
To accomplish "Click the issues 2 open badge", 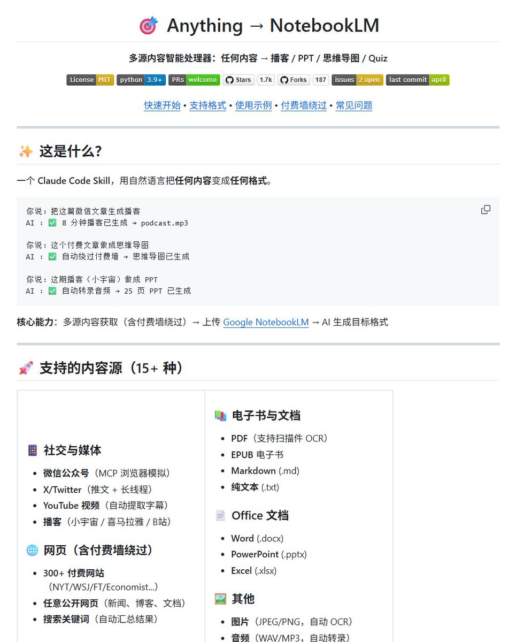I will [x=357, y=80].
